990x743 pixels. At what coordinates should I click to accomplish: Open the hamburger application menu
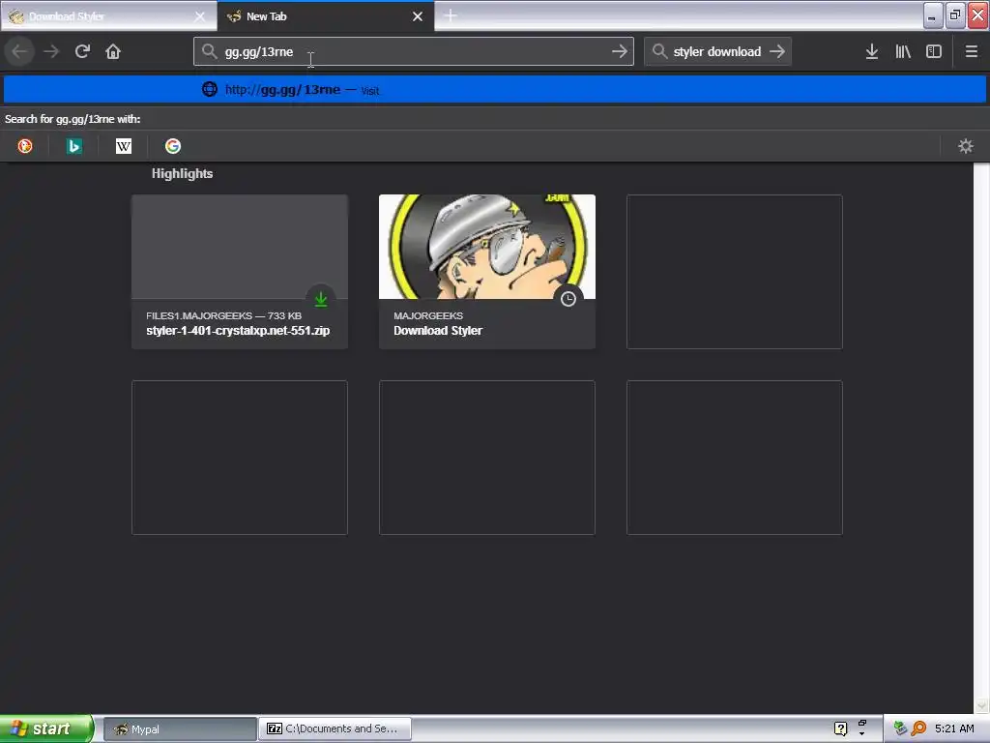(972, 51)
